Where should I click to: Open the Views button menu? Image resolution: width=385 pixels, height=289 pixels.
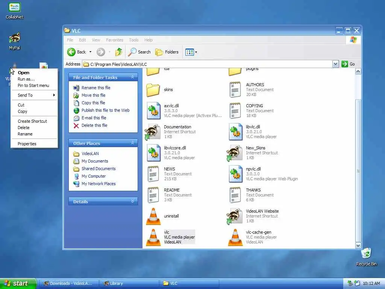coord(191,52)
